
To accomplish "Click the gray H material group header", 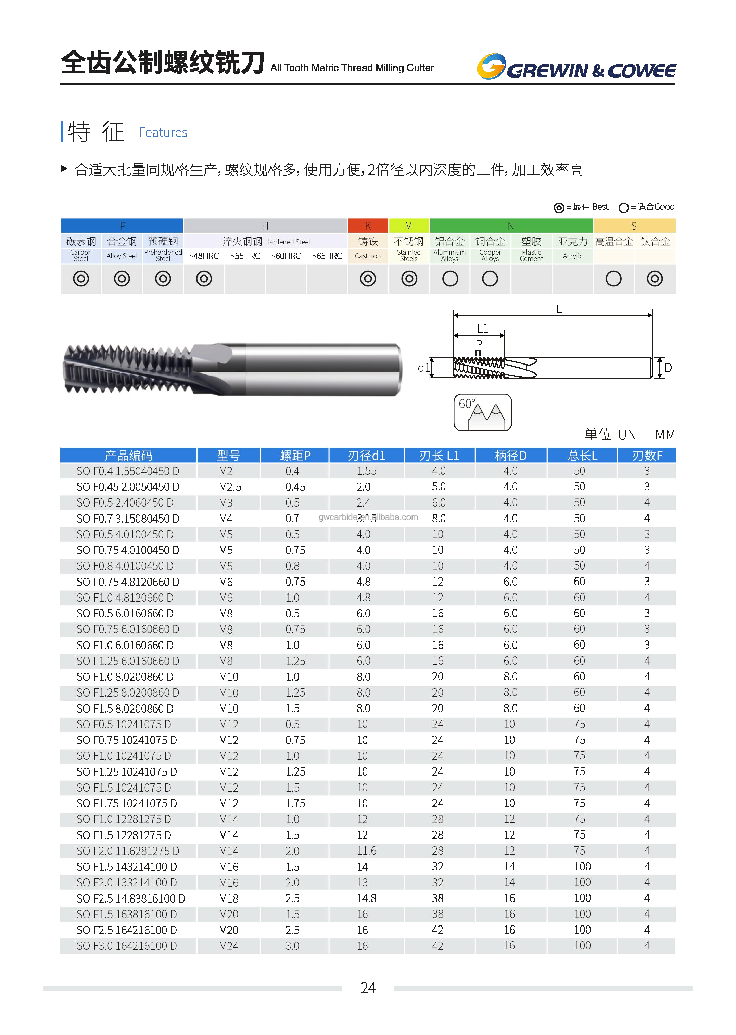I will (x=266, y=225).
